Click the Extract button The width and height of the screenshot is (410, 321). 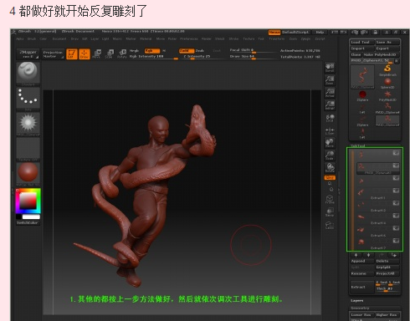pos(361,287)
